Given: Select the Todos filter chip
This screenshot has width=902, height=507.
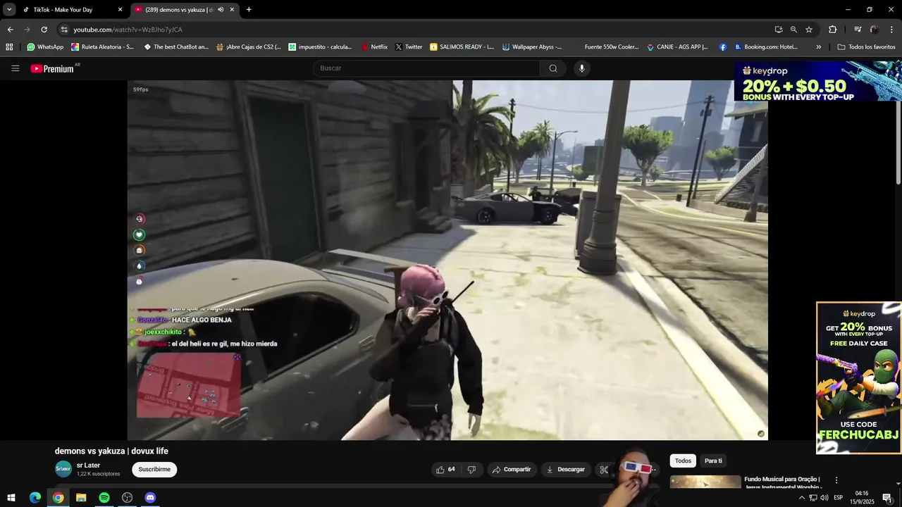Looking at the screenshot, I should 683,461.
